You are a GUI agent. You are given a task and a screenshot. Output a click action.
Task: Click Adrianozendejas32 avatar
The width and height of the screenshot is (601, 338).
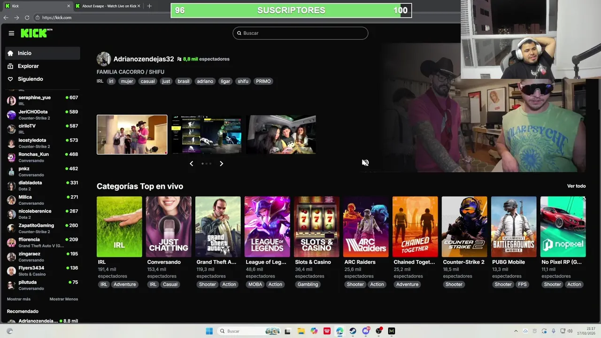point(104,59)
